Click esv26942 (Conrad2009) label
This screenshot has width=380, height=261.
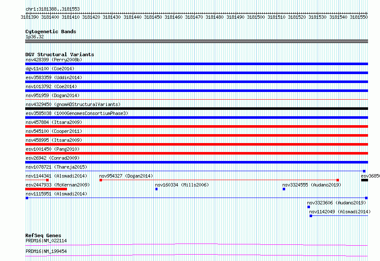coord(53,158)
